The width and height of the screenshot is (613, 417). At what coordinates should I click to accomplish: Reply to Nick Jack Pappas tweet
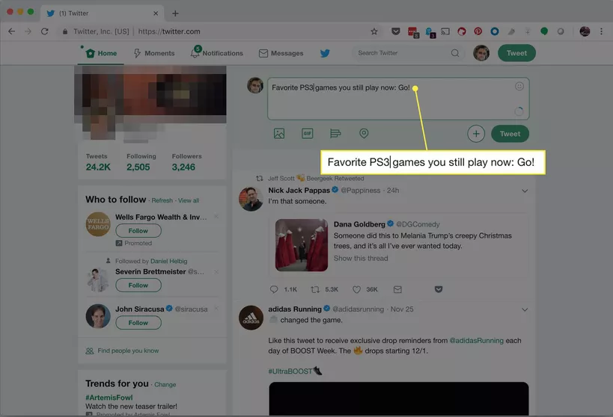click(x=274, y=289)
